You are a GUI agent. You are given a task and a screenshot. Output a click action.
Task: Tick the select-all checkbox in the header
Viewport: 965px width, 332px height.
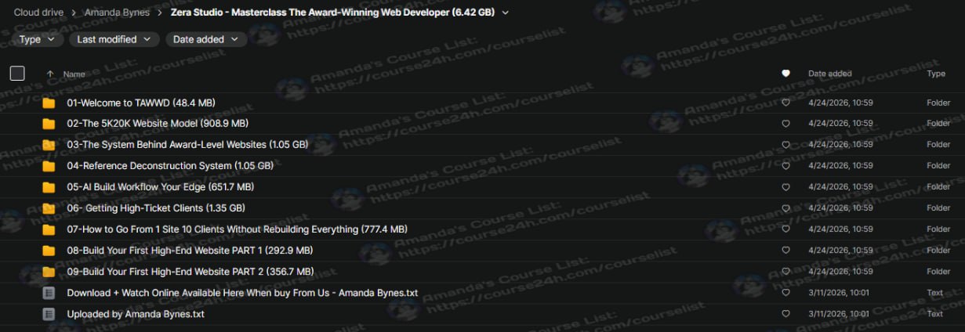17,74
